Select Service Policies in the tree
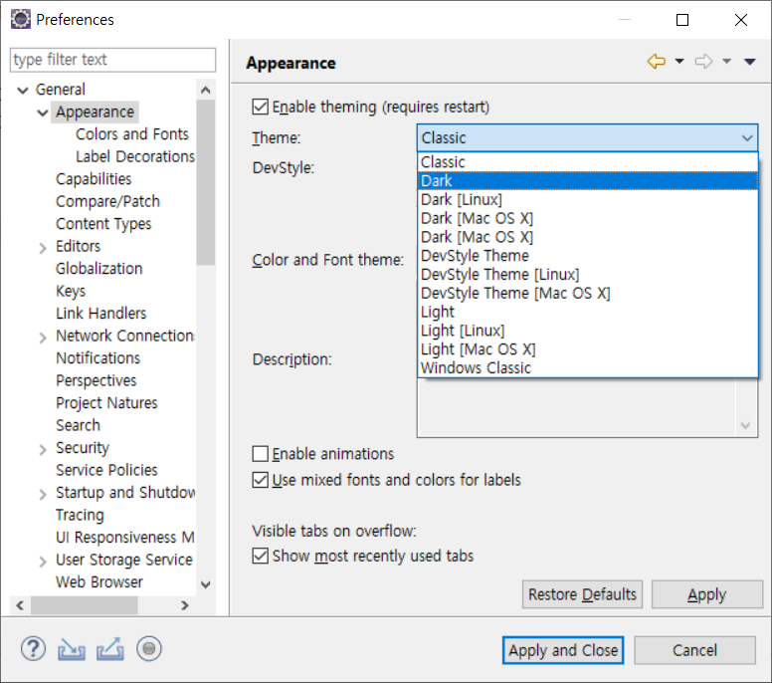The image size is (772, 683). (x=106, y=470)
